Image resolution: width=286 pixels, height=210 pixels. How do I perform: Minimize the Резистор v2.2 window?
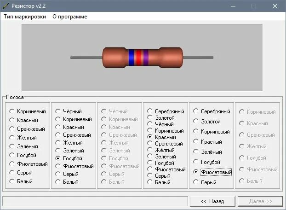pyautogui.click(x=233, y=6)
